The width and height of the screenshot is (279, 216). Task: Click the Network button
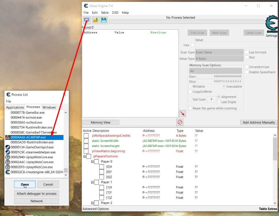36,201
